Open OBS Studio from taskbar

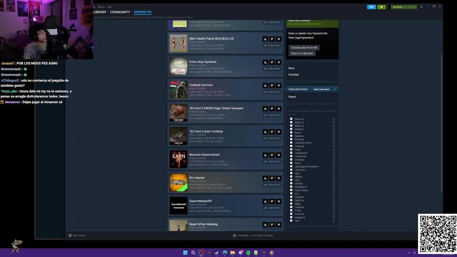pyautogui.click(x=201, y=253)
